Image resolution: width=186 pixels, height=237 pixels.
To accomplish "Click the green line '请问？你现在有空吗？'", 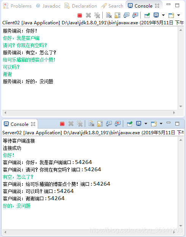I will (25, 45).
